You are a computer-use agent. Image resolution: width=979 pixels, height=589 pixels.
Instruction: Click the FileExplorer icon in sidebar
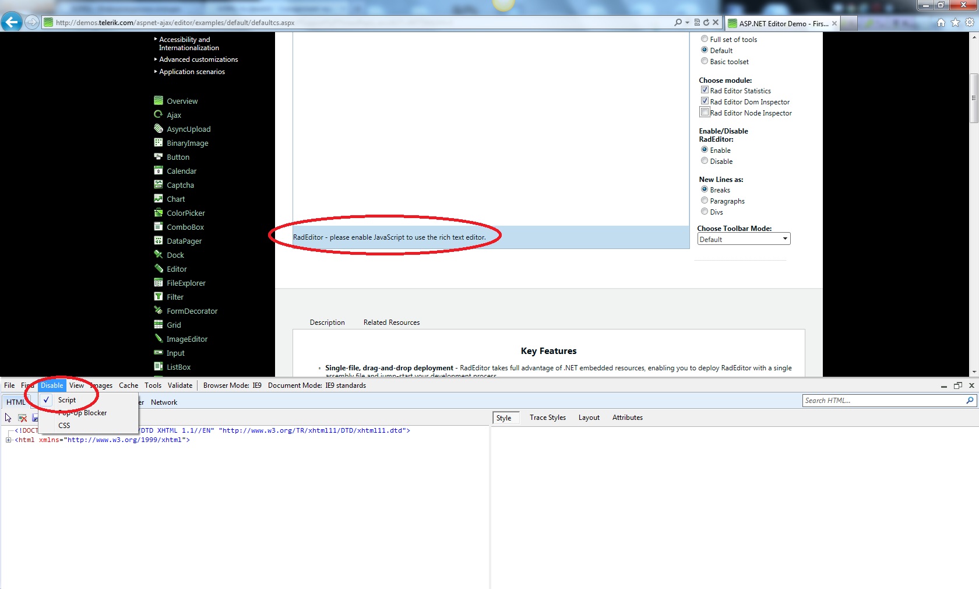point(159,282)
